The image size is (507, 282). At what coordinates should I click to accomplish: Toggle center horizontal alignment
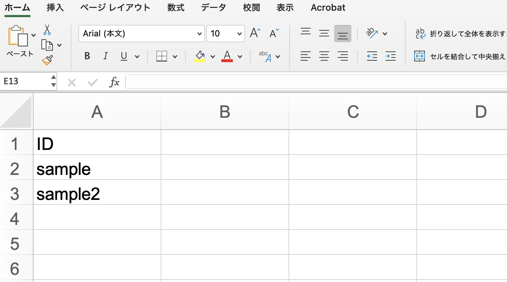[324, 56]
